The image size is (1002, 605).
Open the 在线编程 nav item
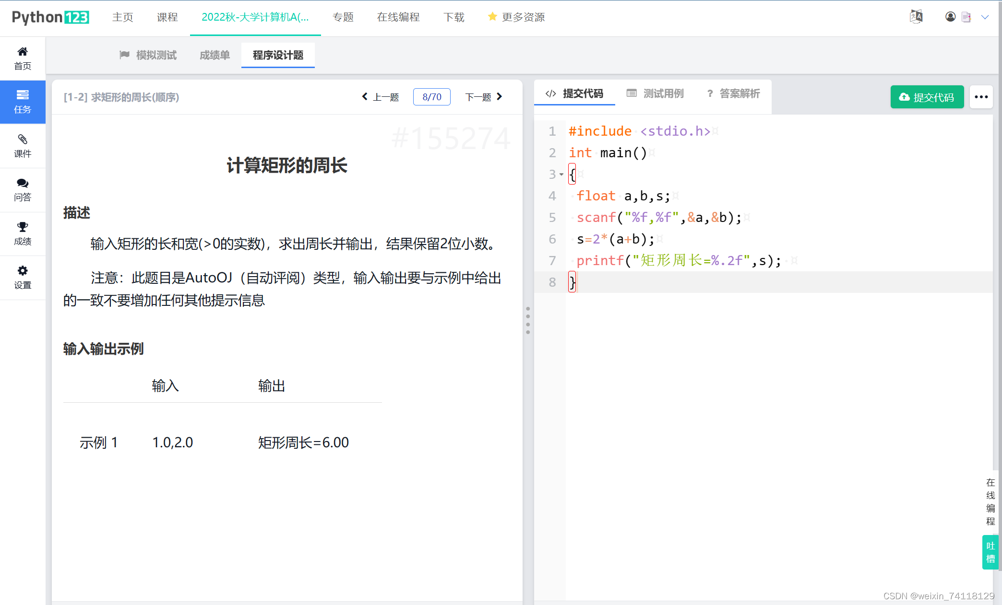(398, 17)
